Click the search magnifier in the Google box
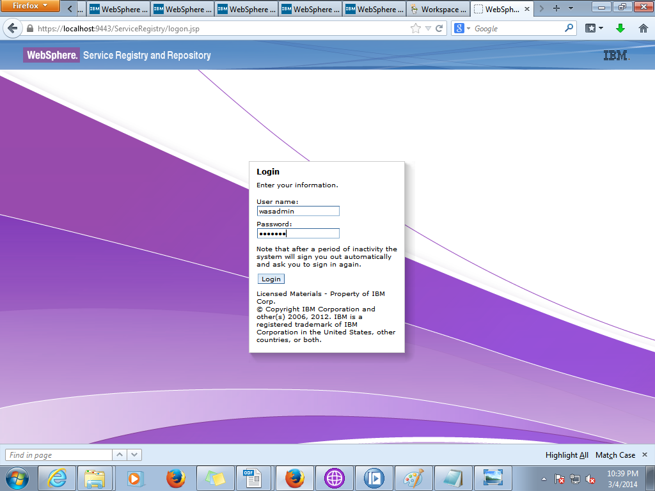The width and height of the screenshot is (655, 491). [x=569, y=28]
